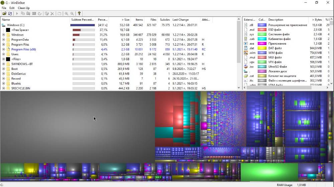Click the Zoom Out magnifier icon
334x187 pixels.
coord(72,14)
